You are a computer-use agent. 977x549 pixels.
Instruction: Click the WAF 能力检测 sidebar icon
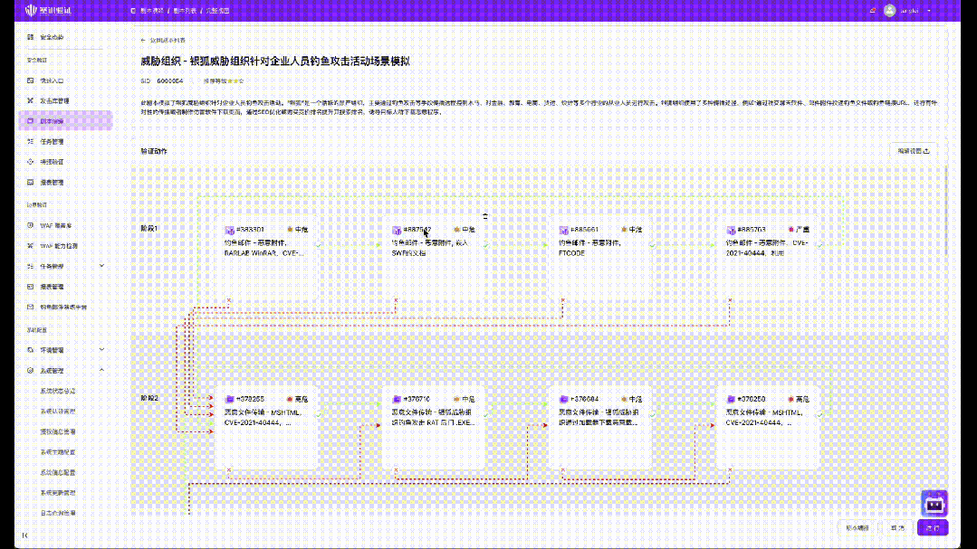click(31, 246)
